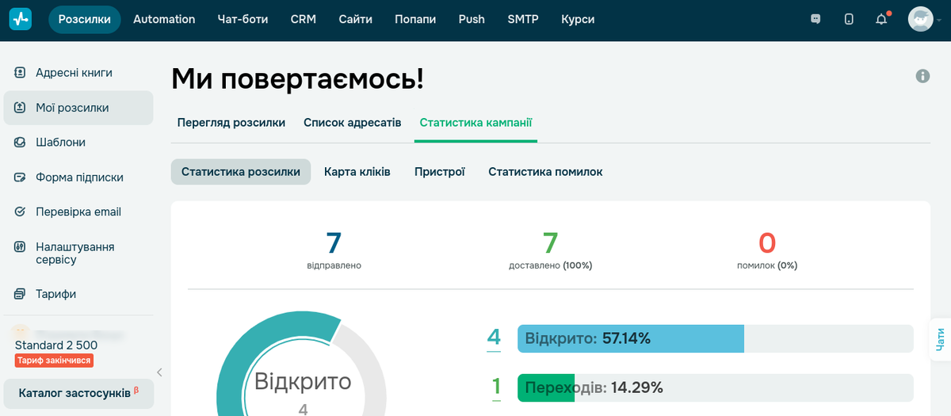The image size is (951, 416).
Task: Click the Шаблони sidebar icon
Action: click(21, 143)
